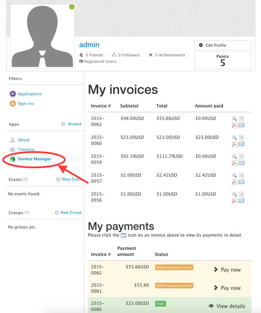The width and height of the screenshot is (261, 313).
Task: Open document icon in invoices row 2015-0060
Action: tap(241, 138)
